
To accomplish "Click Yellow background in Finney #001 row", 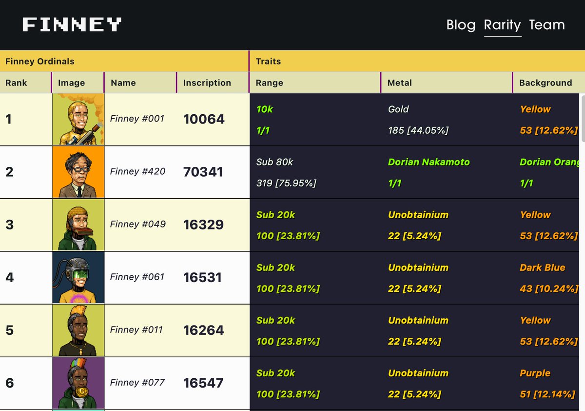I will tap(535, 109).
